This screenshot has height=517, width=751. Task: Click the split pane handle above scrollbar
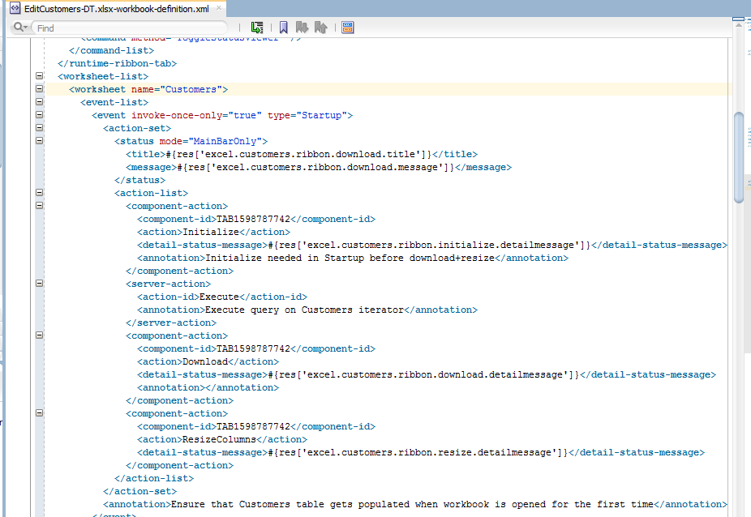pos(738,19)
